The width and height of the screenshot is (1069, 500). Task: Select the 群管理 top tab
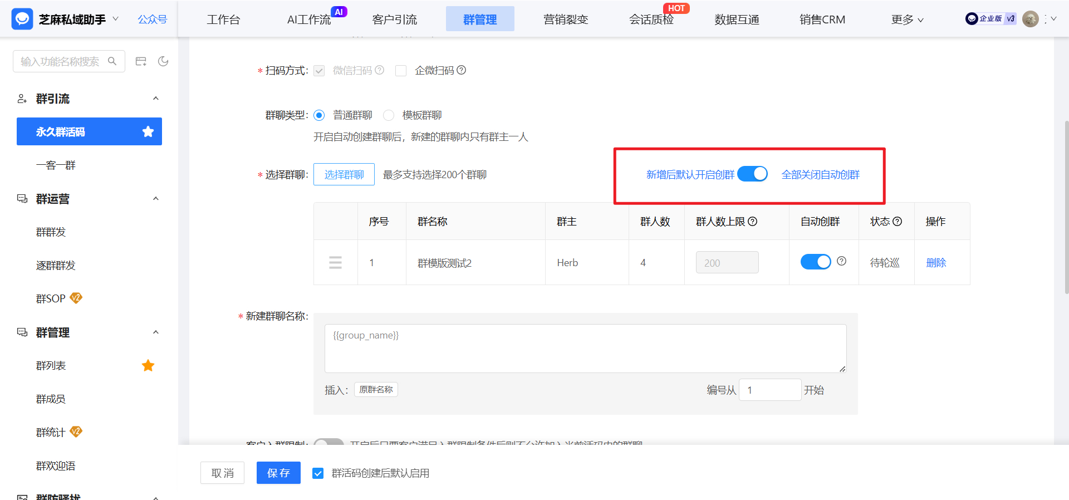tap(480, 19)
